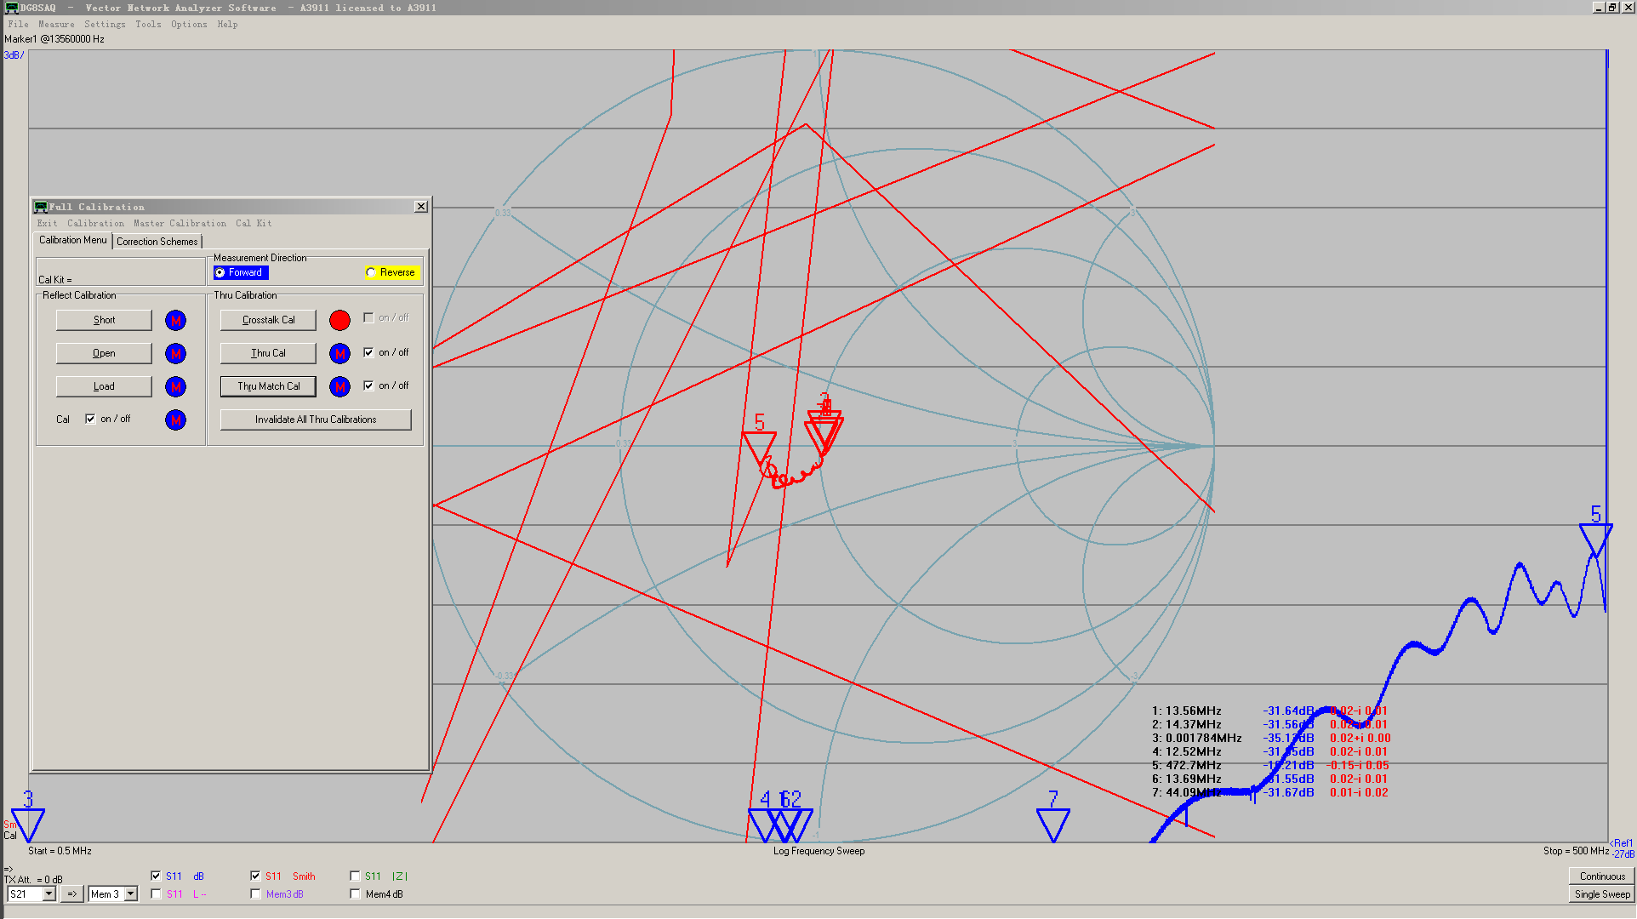This screenshot has height=919, width=1637.
Task: Select the Forward measurement direction
Action: tap(242, 272)
